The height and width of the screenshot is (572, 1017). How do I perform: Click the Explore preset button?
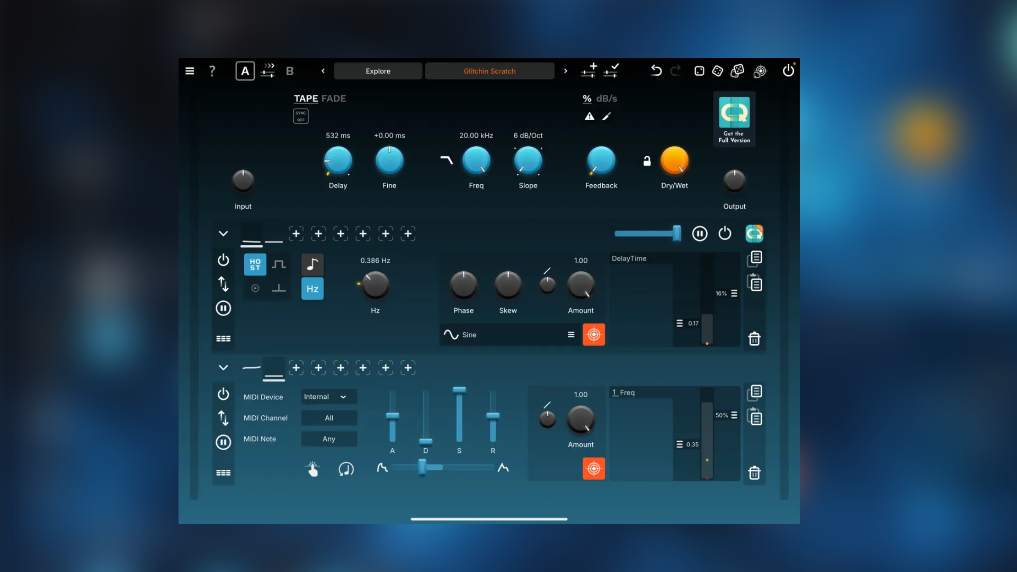tap(378, 71)
